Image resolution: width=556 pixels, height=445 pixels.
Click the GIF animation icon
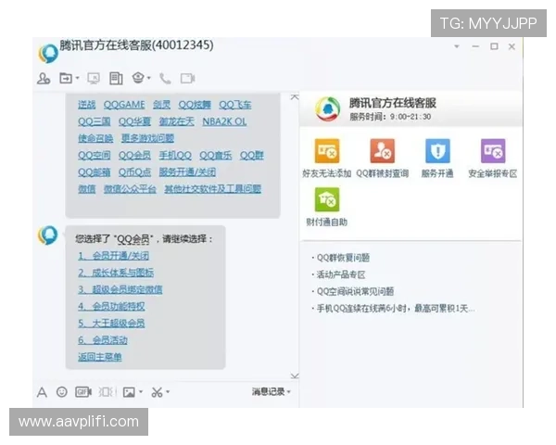(x=83, y=392)
